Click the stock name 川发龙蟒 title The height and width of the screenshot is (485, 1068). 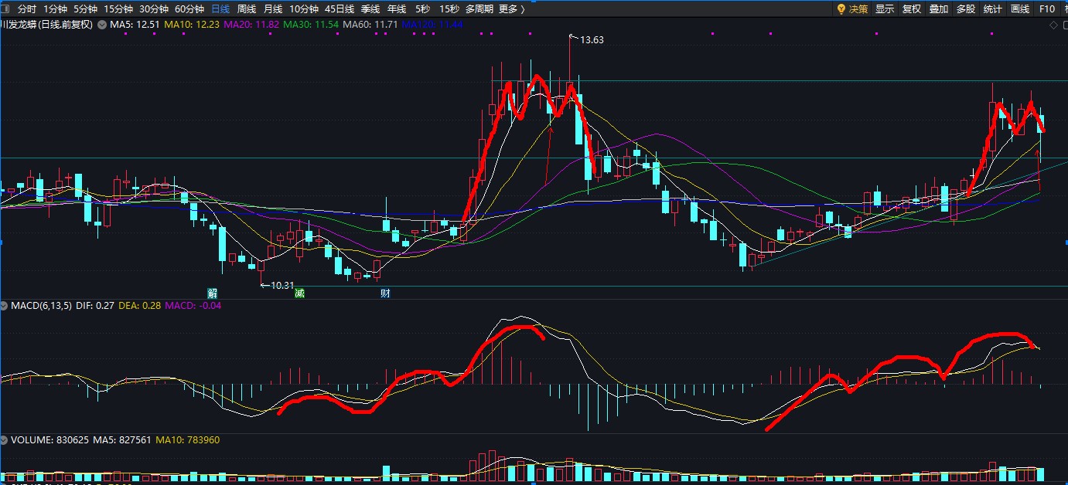click(x=46, y=25)
